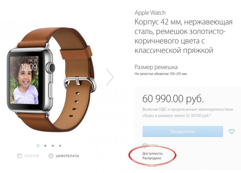Click the wrist size 150–215 мм text
Viewport: 241px width, 173px height.
[161, 74]
